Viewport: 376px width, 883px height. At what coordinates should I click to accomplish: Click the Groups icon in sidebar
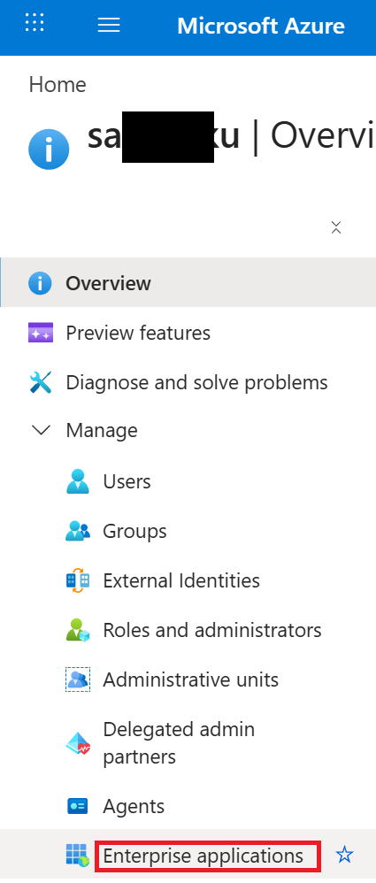78,531
